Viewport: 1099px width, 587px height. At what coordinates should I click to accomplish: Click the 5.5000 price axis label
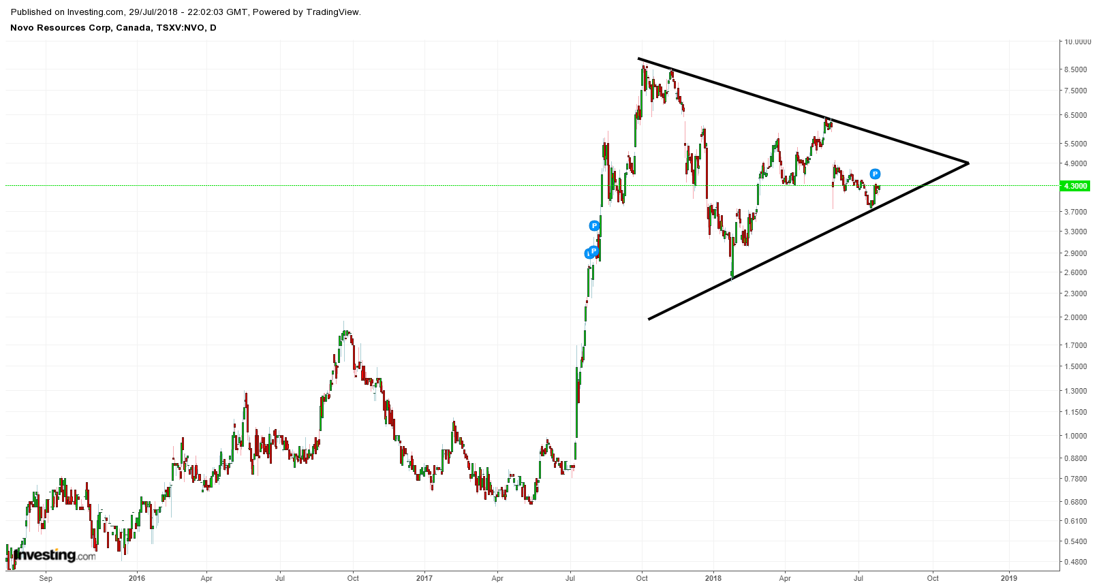point(1075,144)
